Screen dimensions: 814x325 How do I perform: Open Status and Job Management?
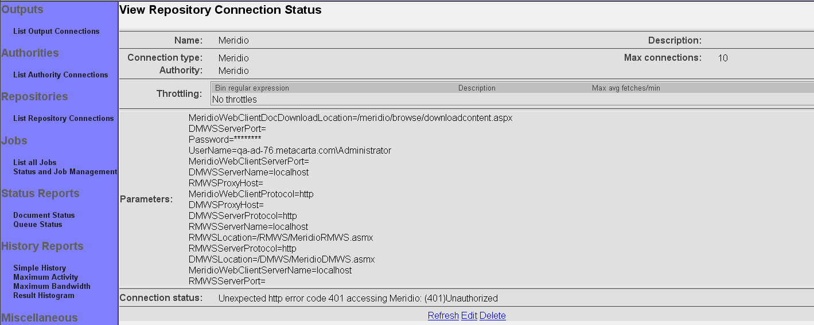coord(65,172)
